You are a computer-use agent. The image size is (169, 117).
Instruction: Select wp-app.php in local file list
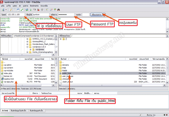pos(9,82)
